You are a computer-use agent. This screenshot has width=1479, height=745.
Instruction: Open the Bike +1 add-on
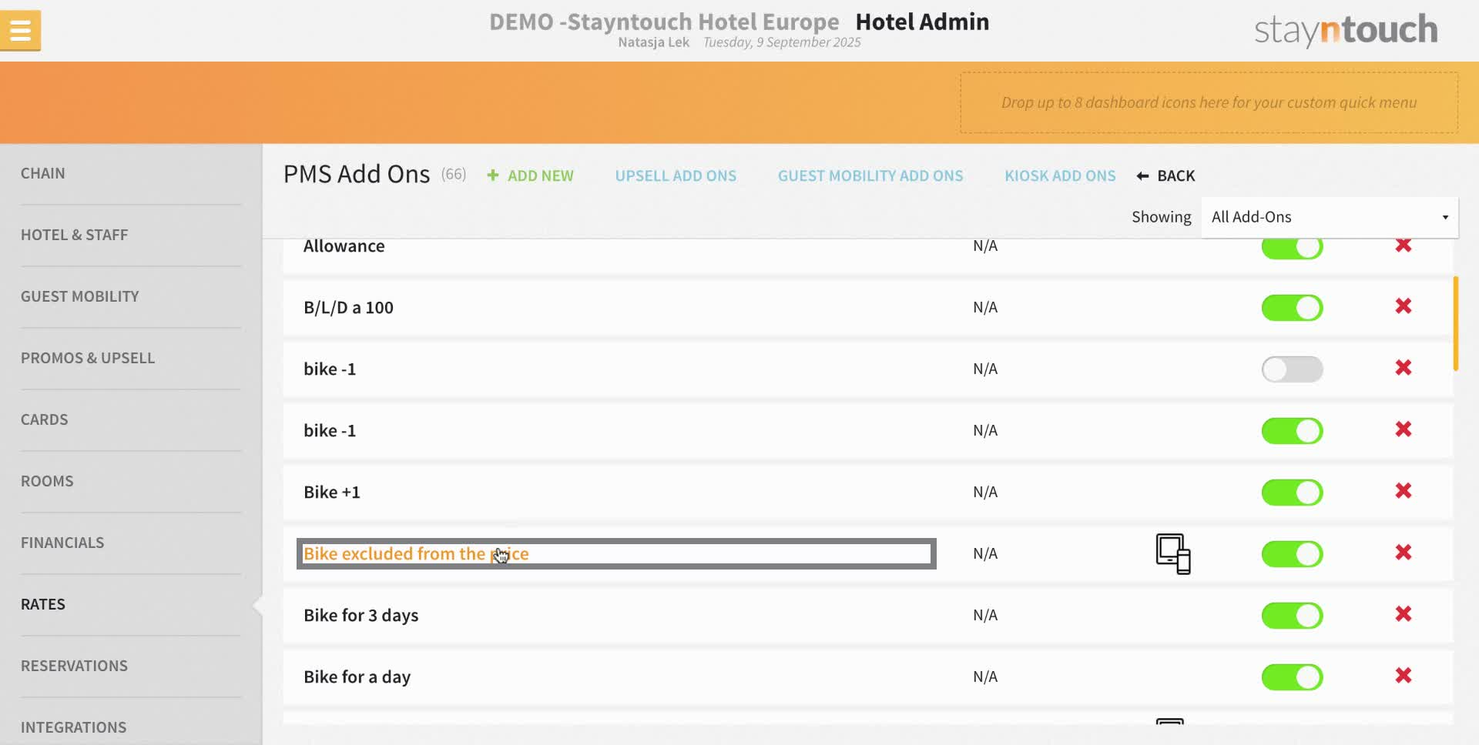point(332,493)
